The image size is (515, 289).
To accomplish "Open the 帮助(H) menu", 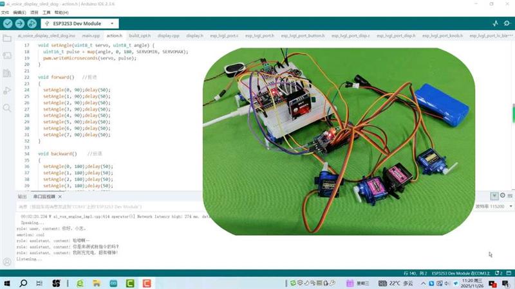I will (x=61, y=12).
